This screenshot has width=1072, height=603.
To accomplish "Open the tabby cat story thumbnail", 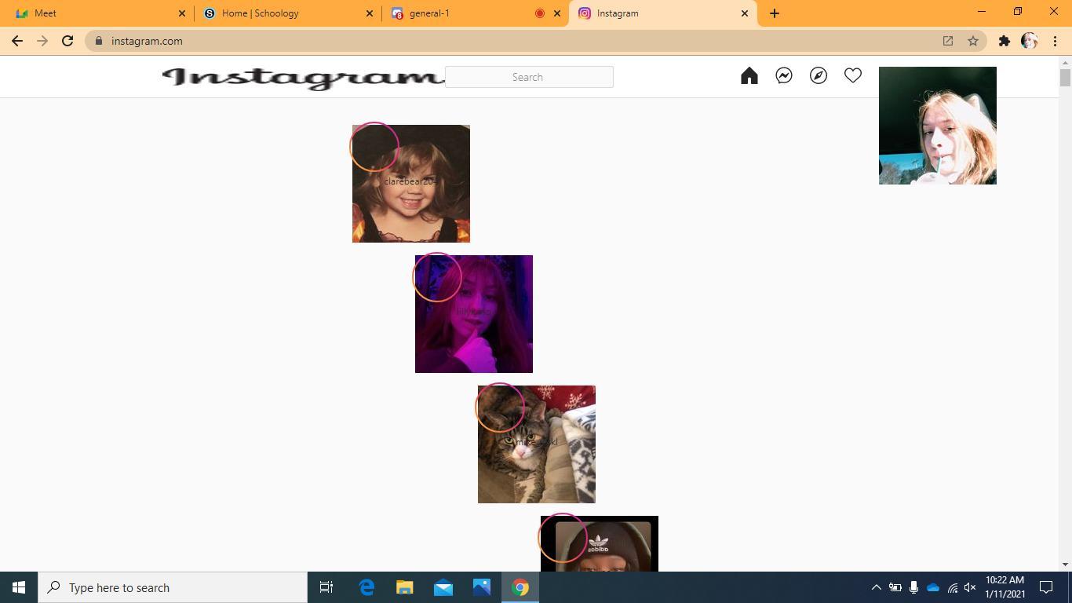I will pos(537,444).
